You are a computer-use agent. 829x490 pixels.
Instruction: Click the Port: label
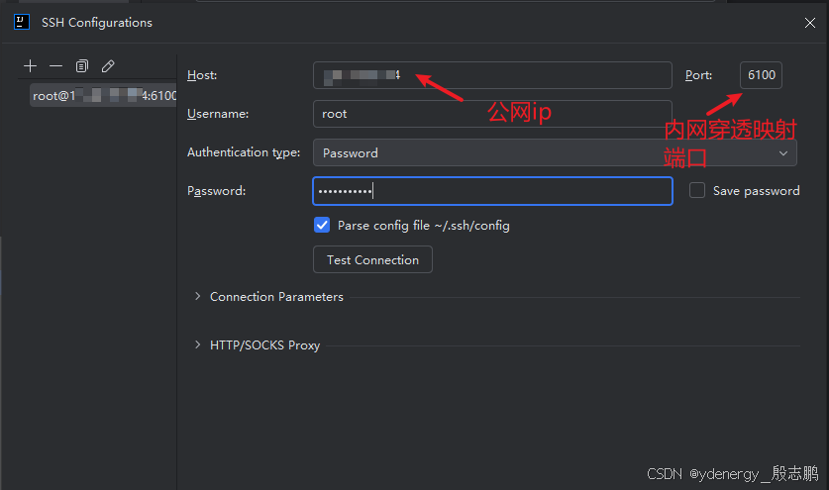[698, 75]
